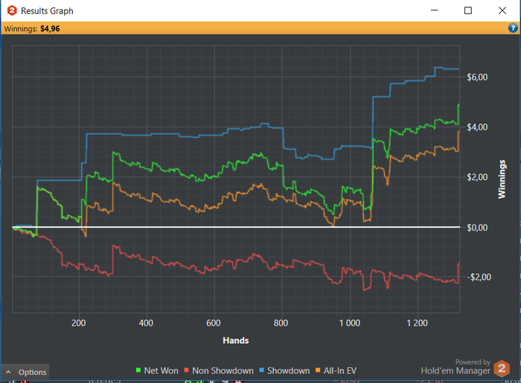Toggle the Non Showdown legend entry

219,370
